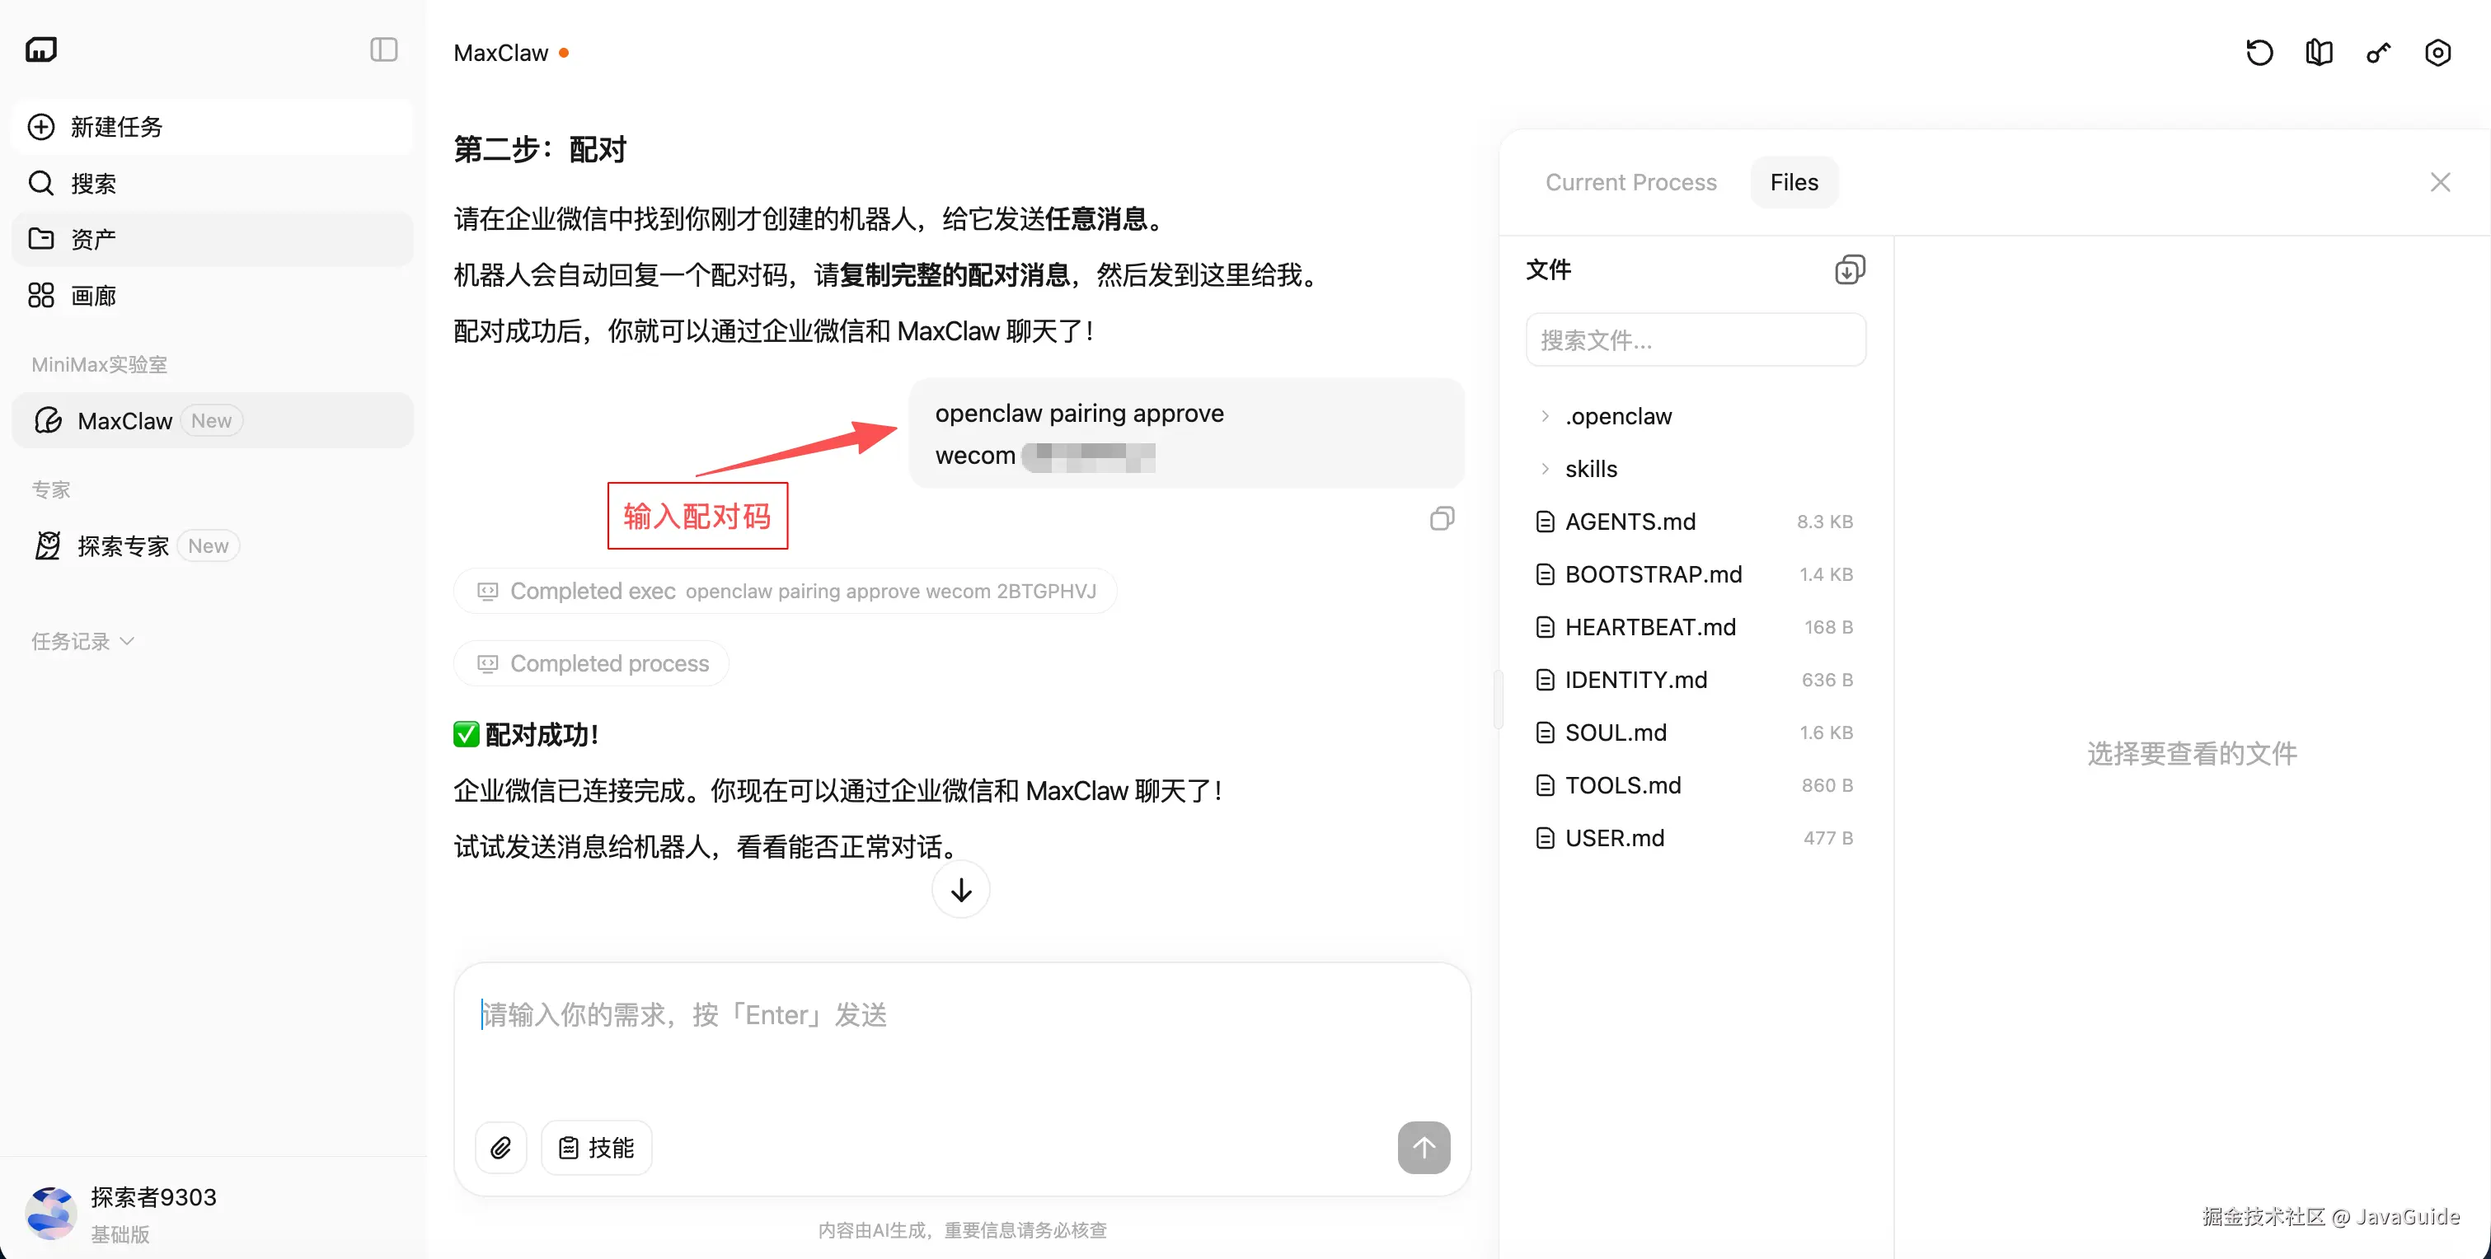Click the refresh/restart icon in header
Image resolution: width=2491 pixels, height=1259 pixels.
coord(2259,52)
